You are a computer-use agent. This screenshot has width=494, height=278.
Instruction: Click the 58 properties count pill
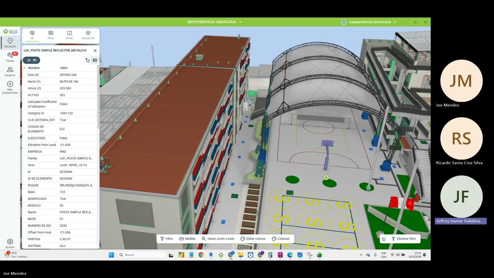(31, 60)
